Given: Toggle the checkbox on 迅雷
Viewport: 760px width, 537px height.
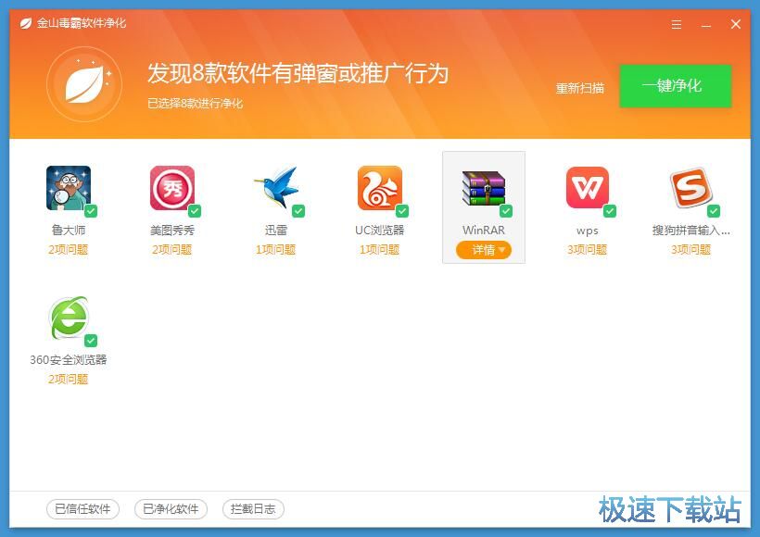Looking at the screenshot, I should pos(298,211).
